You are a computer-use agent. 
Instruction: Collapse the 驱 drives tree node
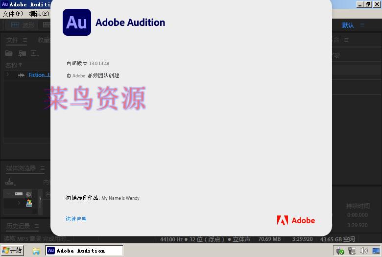[x=8, y=194]
